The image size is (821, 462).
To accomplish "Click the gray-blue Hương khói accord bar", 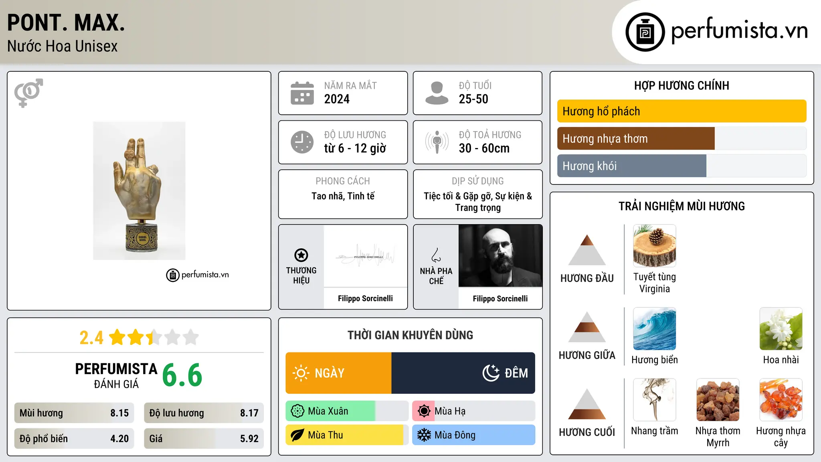I will (632, 166).
